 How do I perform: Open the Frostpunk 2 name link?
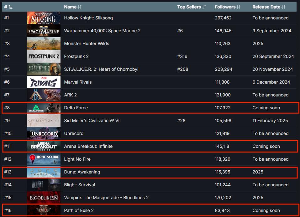click(76, 56)
